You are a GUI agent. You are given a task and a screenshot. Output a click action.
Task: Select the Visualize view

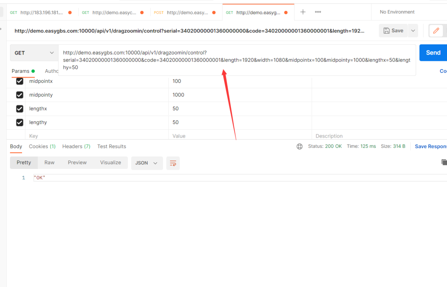point(110,163)
